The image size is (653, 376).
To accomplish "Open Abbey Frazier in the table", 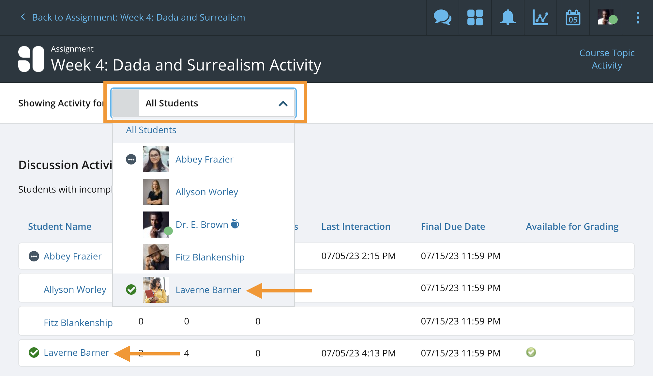I will [x=72, y=256].
